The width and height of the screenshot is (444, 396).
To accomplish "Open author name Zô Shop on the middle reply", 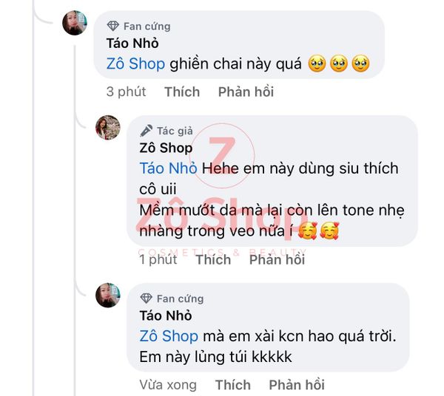I will (166, 148).
